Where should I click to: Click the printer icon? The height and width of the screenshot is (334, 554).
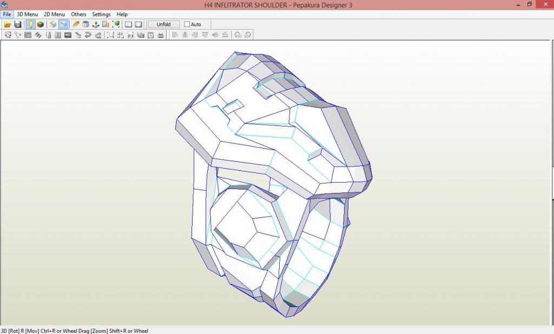tap(161, 35)
